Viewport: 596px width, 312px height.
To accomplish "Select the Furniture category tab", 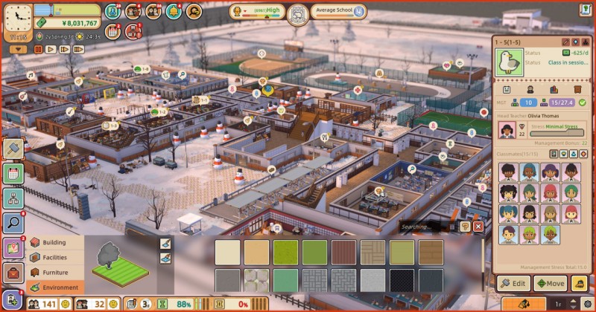I will (x=56, y=271).
